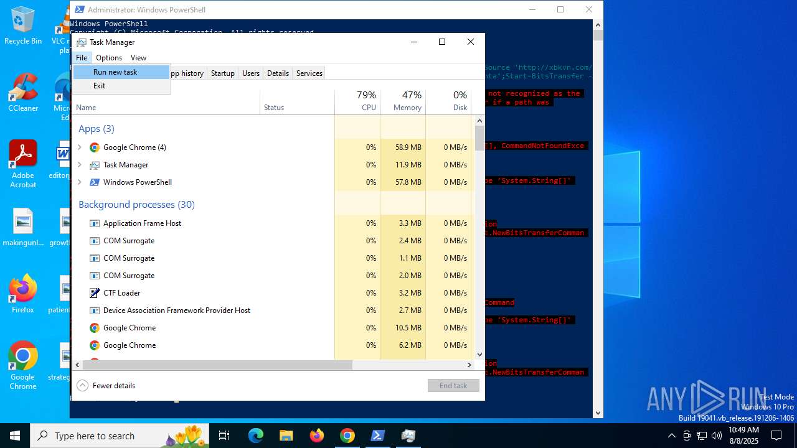The image size is (797, 448).
Task: Sort processes by the Status column
Action: click(298, 102)
